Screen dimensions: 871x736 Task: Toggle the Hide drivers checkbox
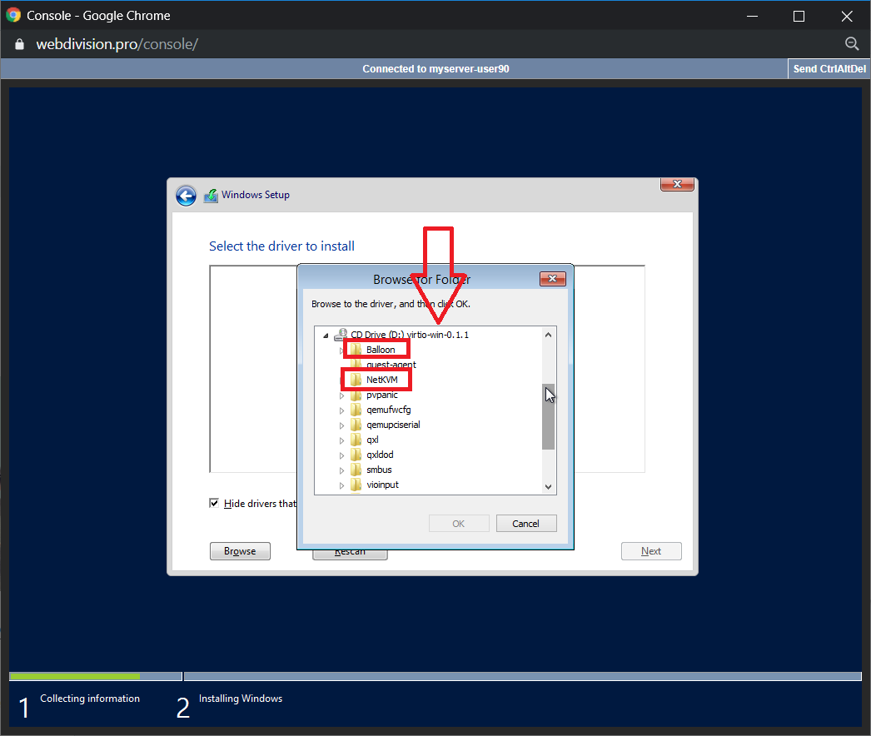[x=215, y=503]
